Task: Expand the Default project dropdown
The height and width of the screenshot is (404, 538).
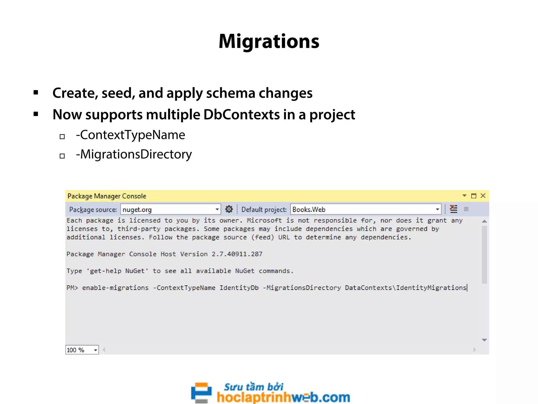Action: (437, 209)
